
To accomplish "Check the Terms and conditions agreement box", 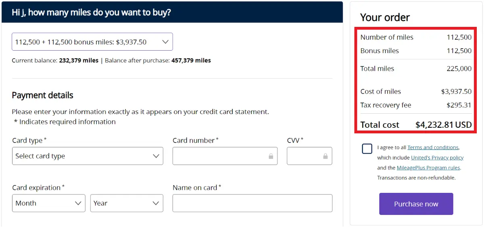I will point(367,149).
